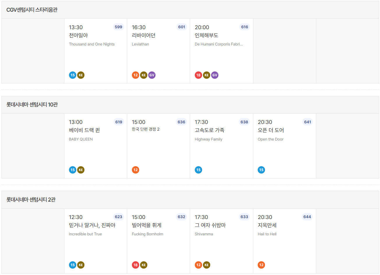
Task: Open the 인체해부도 film title
Action: [x=206, y=35]
